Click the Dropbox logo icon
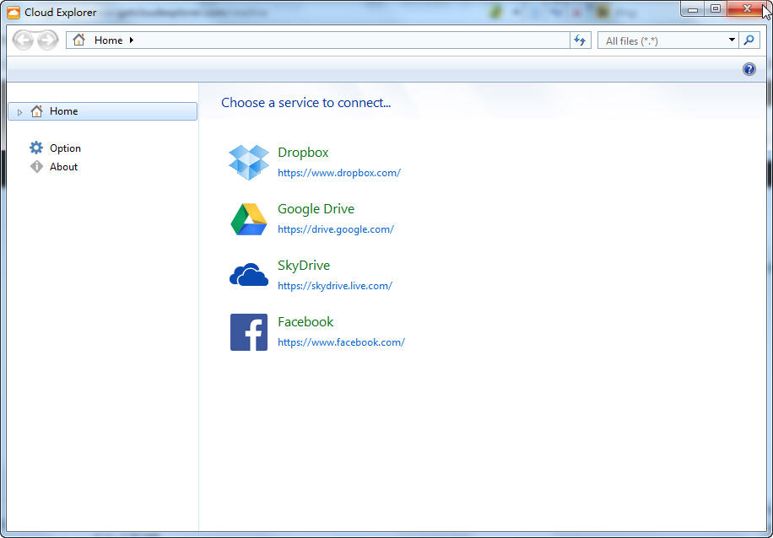 coord(248,163)
